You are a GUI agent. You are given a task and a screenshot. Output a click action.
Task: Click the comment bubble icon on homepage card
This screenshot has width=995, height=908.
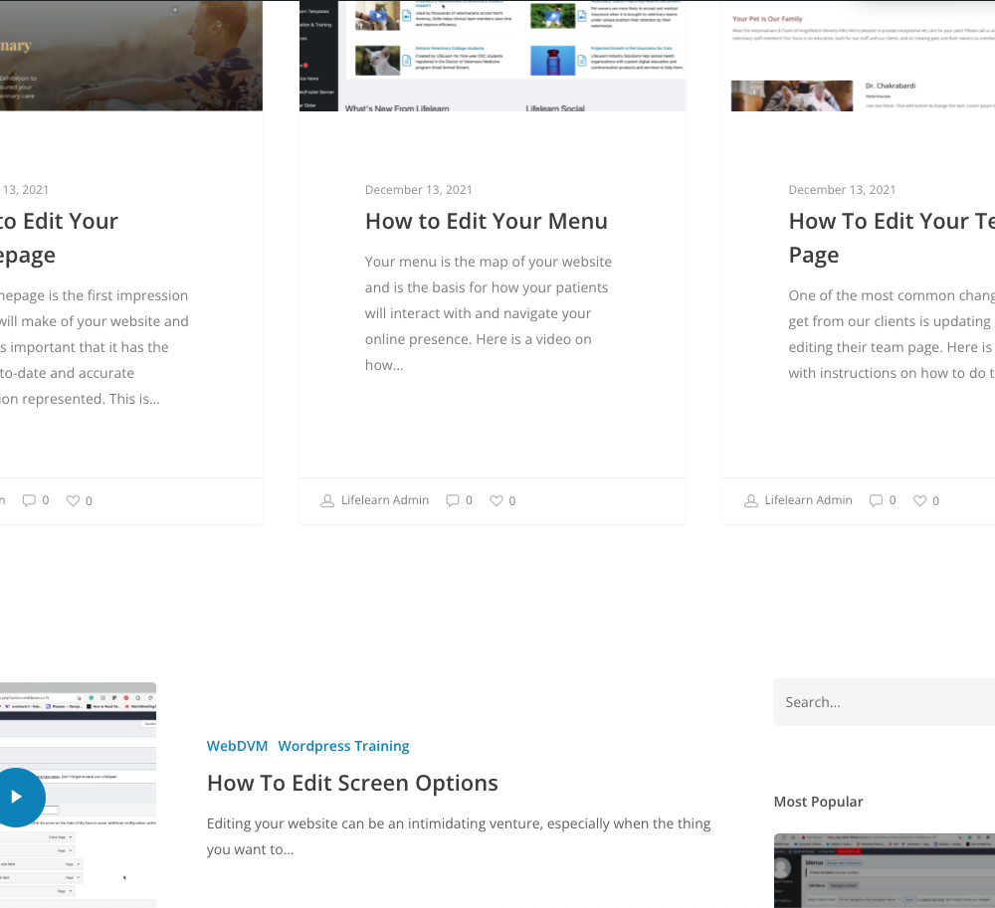tap(29, 500)
